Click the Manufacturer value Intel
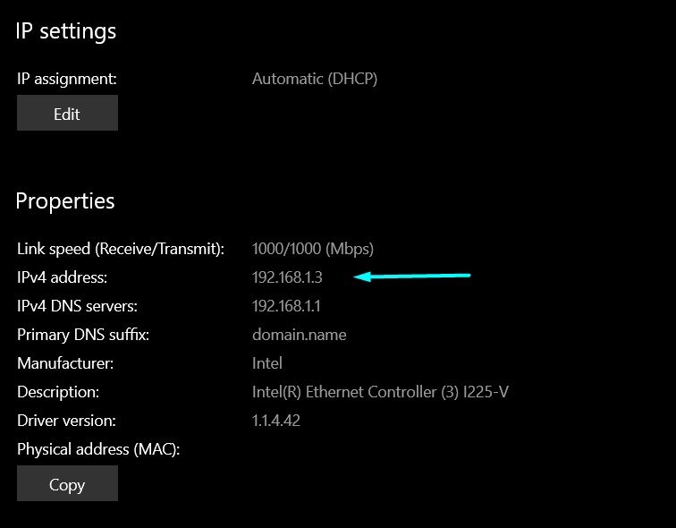Screen dimensions: 676x528 pyautogui.click(x=267, y=363)
